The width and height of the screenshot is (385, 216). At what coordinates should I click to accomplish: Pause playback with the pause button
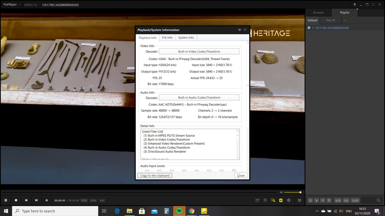click(6, 200)
